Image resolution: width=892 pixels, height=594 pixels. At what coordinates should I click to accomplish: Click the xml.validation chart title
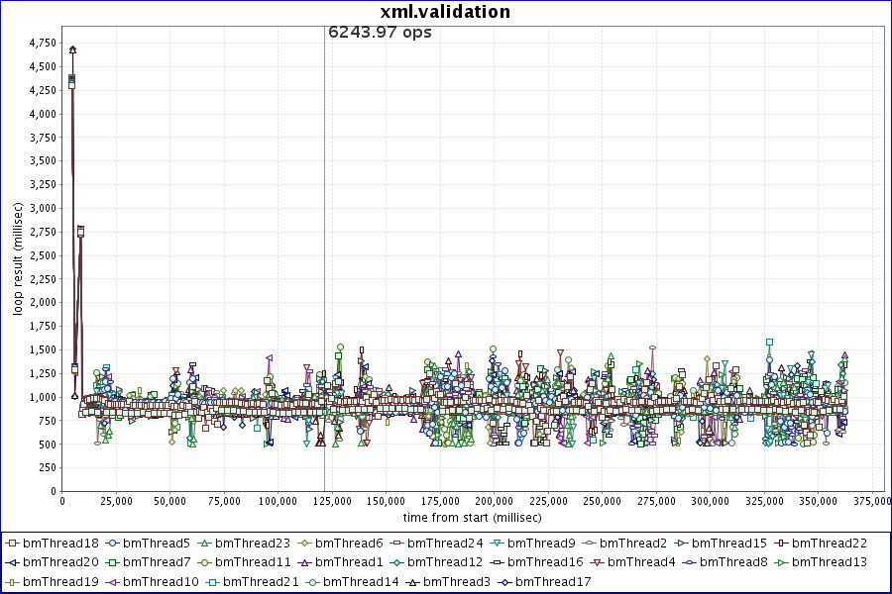click(x=445, y=12)
